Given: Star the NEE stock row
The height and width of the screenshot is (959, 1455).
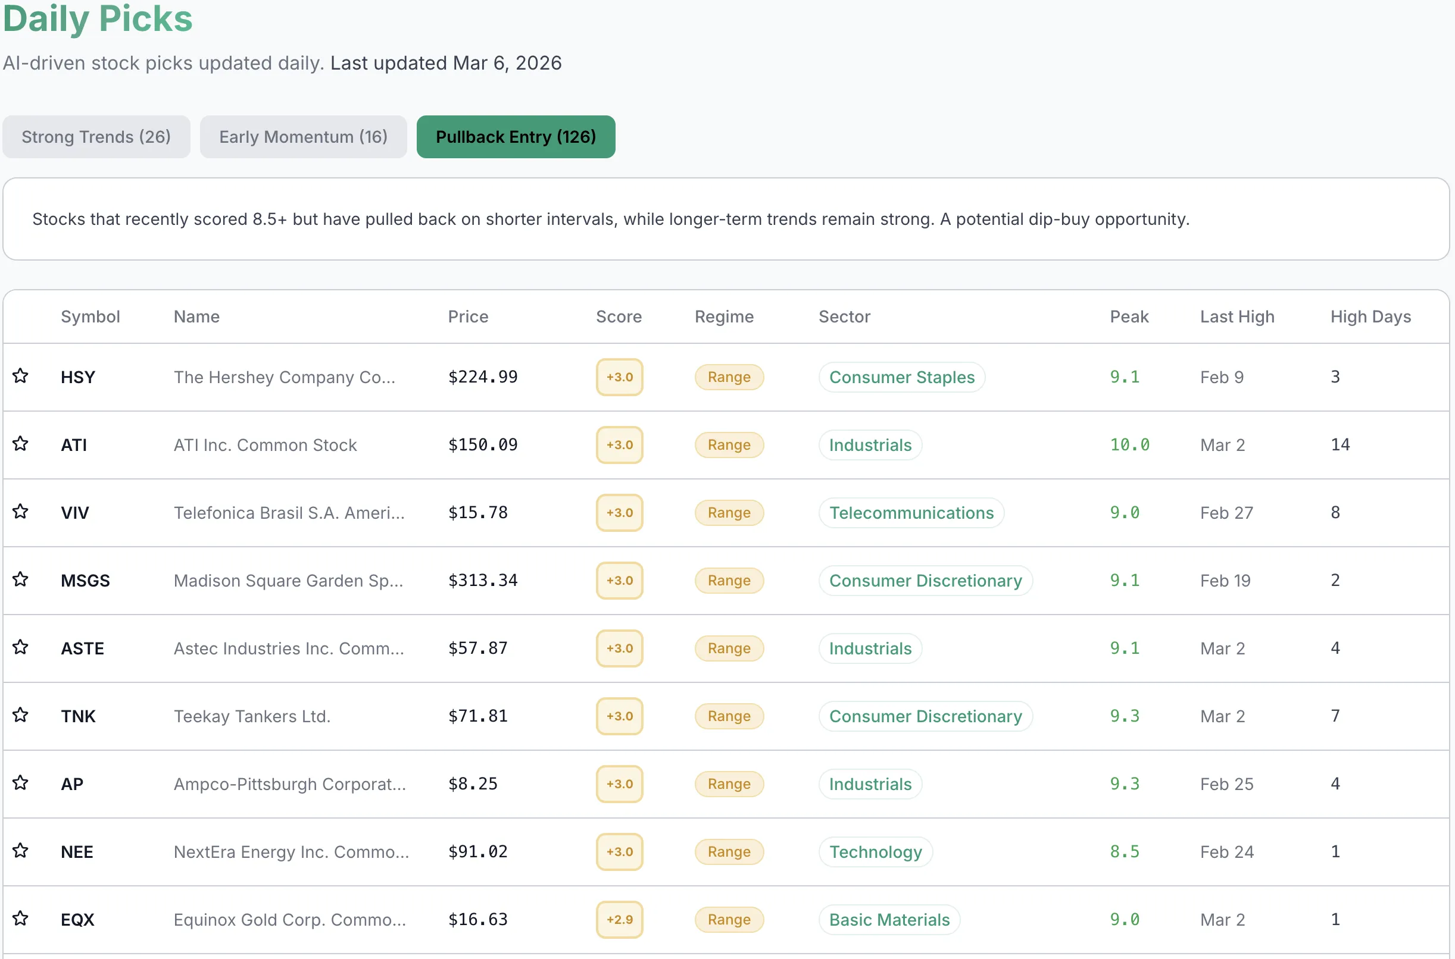Looking at the screenshot, I should 21,851.
